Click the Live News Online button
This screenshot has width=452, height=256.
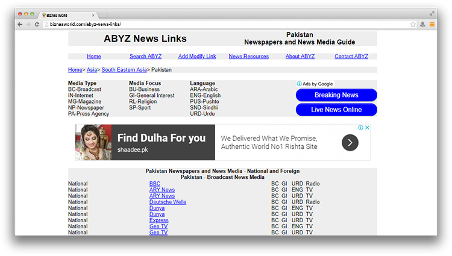[x=336, y=110]
